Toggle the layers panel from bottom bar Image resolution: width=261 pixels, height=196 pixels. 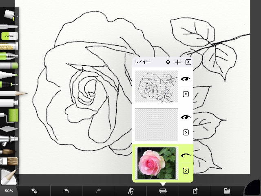pos(163,191)
